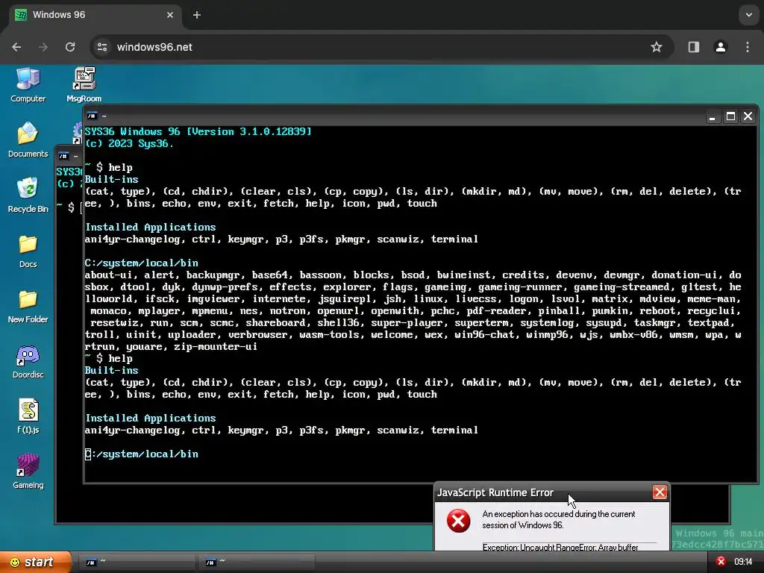Click 'SYS36 Windows 96 [Version 3.1.0.12839]' text
This screenshot has height=573, width=764.
tap(198, 131)
